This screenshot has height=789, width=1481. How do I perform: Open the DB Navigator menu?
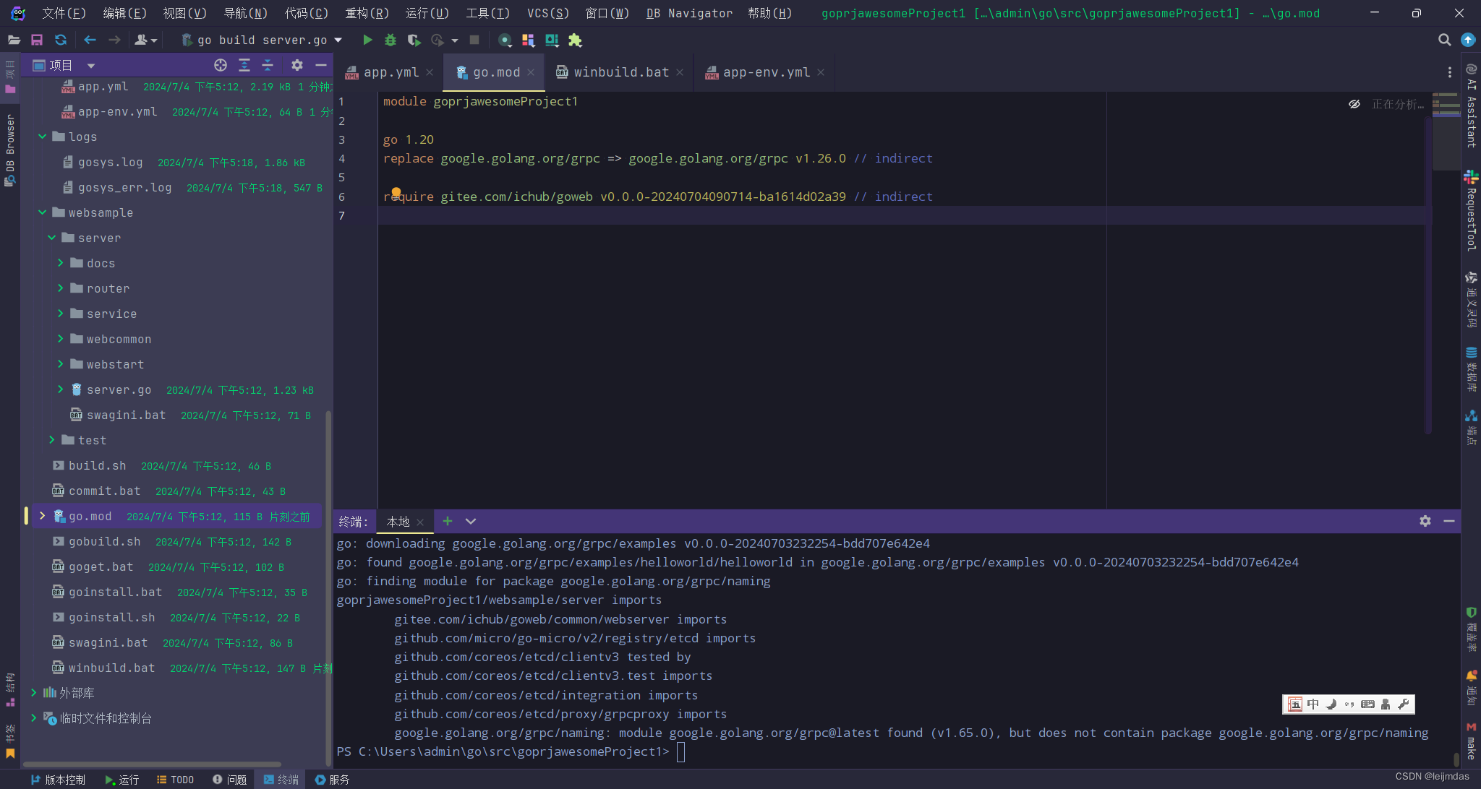[689, 13]
